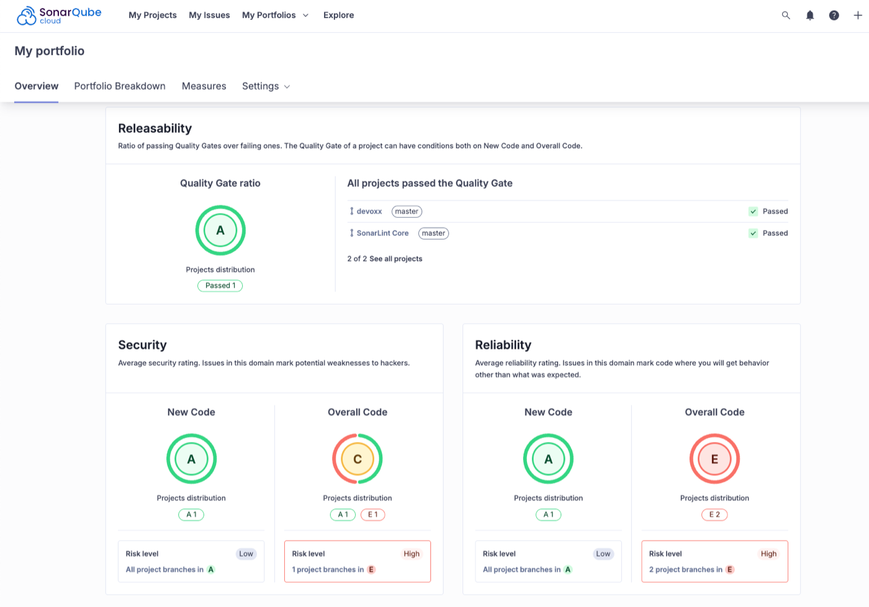Expand the Settings tab dropdown
Viewport: 869px width, 607px height.
pyautogui.click(x=266, y=86)
